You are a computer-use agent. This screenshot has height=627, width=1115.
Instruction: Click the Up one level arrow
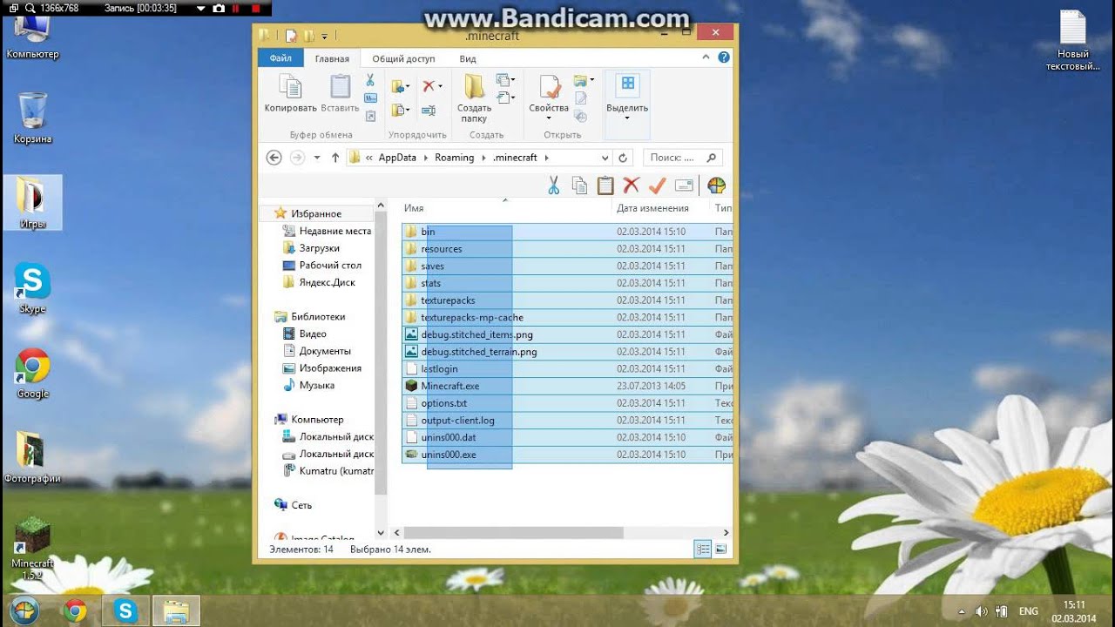pyautogui.click(x=335, y=158)
